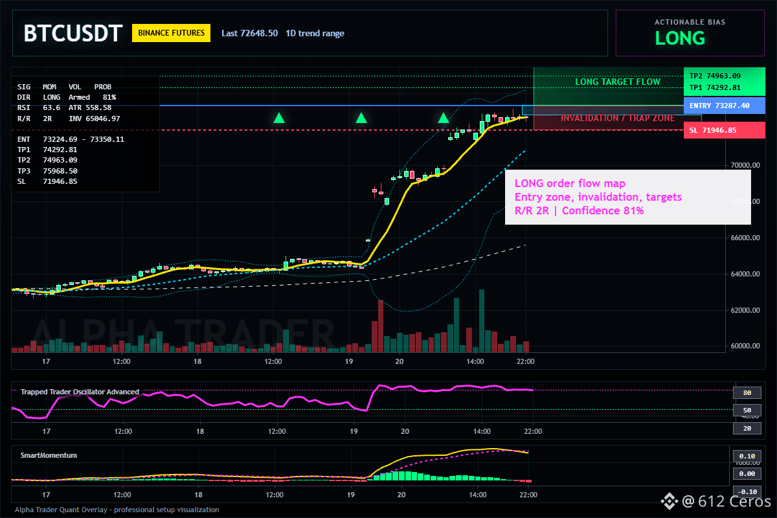Click the 14:00 label on main chart time axis
The image size is (777, 518).
[475, 361]
